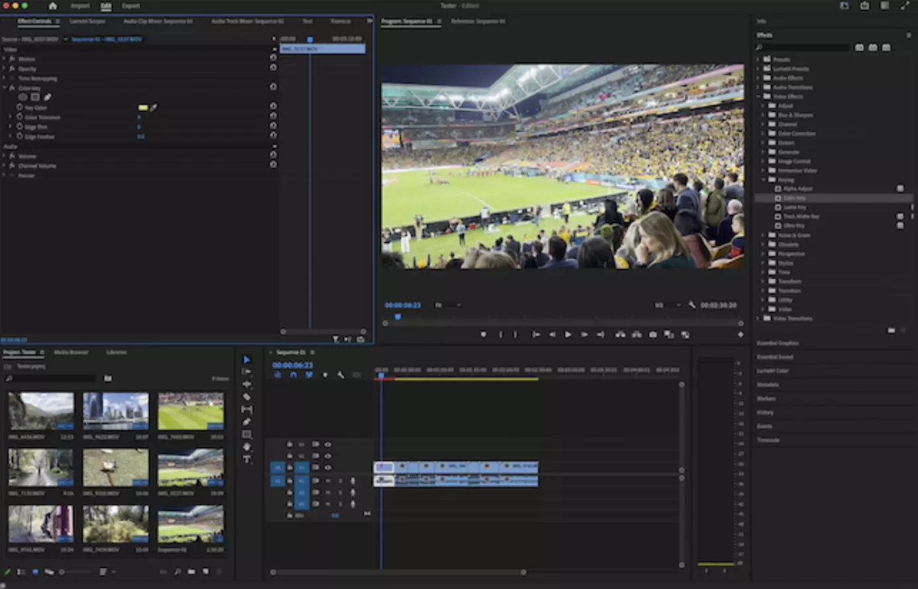Lock the V1 video track
Screen dimensions: 918x589
pyautogui.click(x=316, y=467)
